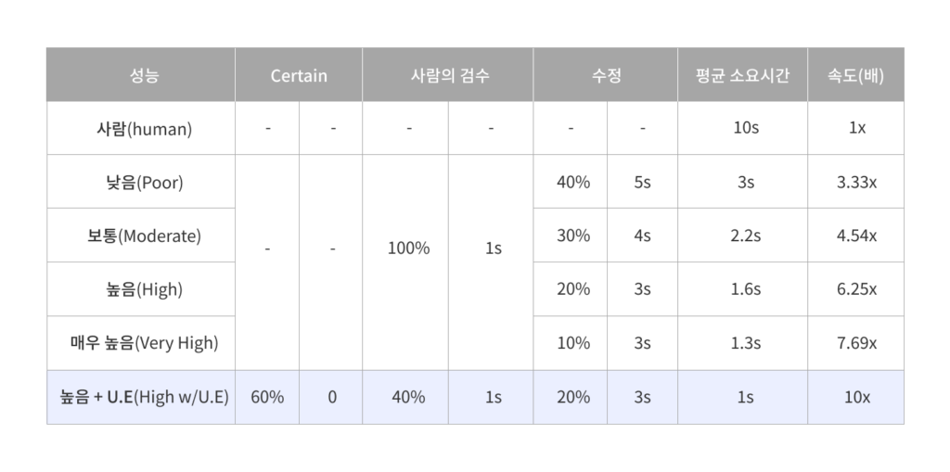
Task: Select the Certain column header
Action: (299, 75)
